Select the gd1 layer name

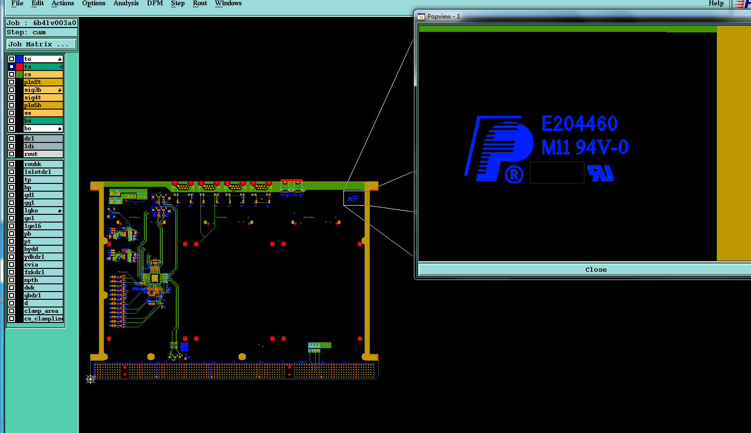click(x=43, y=195)
